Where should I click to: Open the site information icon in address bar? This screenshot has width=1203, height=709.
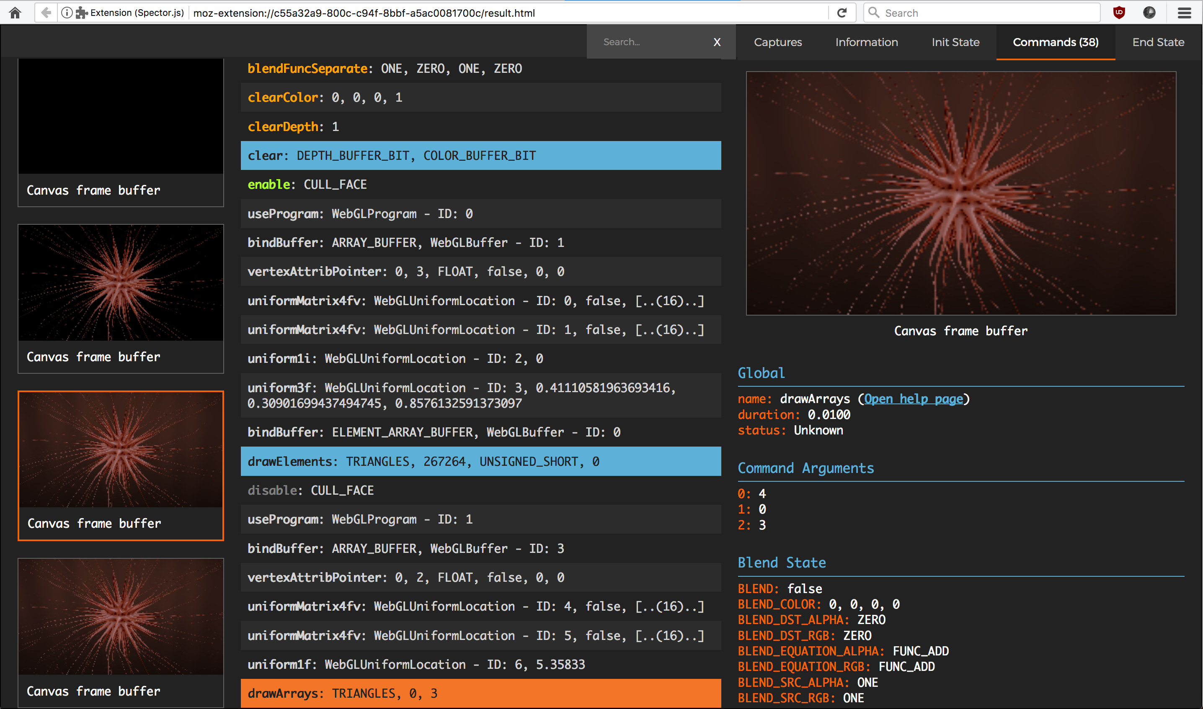(67, 13)
